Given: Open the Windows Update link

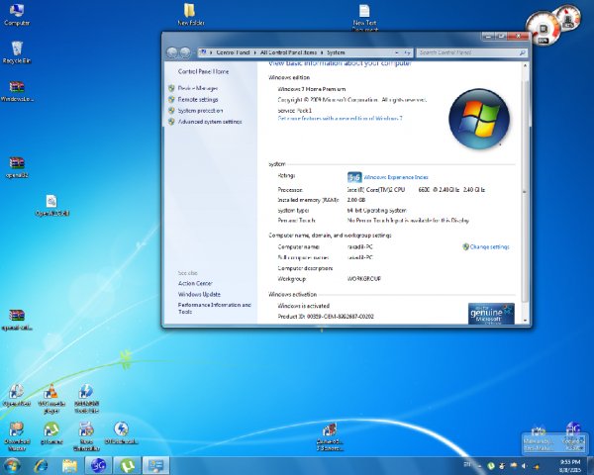Looking at the screenshot, I should 199,294.
